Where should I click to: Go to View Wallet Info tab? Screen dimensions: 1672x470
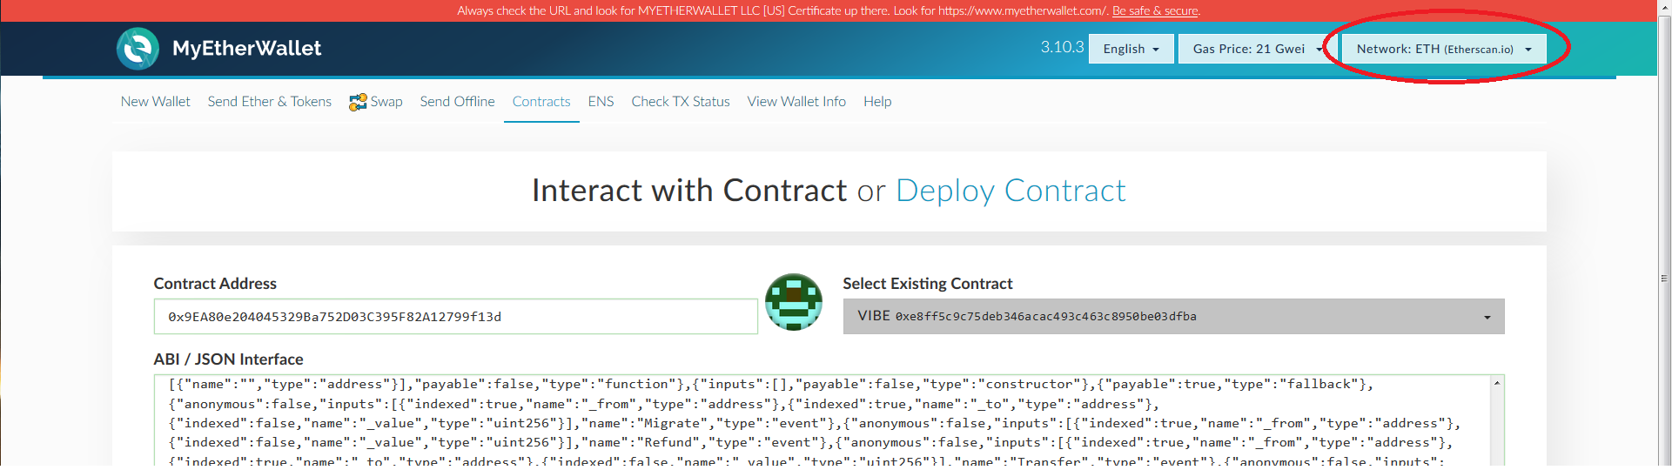click(x=796, y=102)
